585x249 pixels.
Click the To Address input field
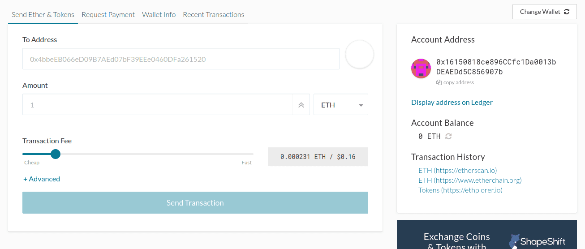[x=181, y=59]
